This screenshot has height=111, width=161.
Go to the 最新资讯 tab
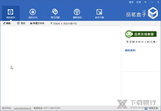pos(77,13)
